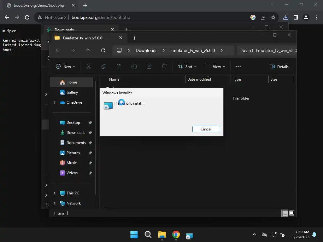Open Chrome profile icon
323x242 pixels.
(x=306, y=17)
